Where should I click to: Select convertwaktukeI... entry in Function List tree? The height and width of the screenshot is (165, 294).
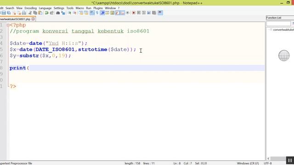click(x=283, y=30)
